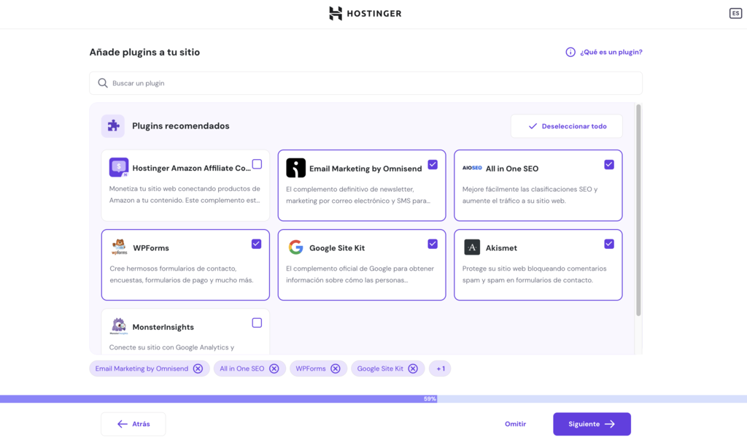Click the Hostinger logo in the header
This screenshot has width=747, height=440.
click(x=365, y=13)
